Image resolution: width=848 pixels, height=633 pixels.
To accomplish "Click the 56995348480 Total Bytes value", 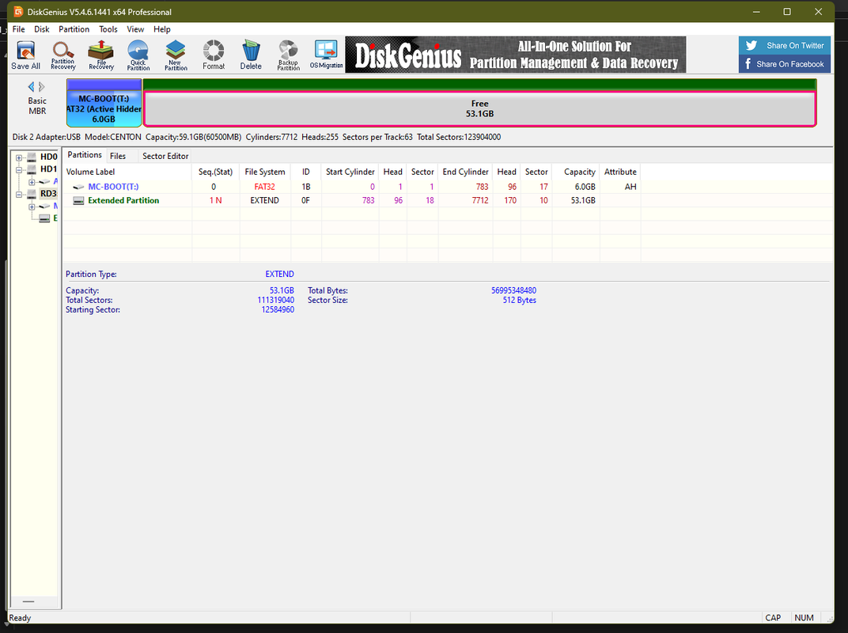I will pos(513,290).
